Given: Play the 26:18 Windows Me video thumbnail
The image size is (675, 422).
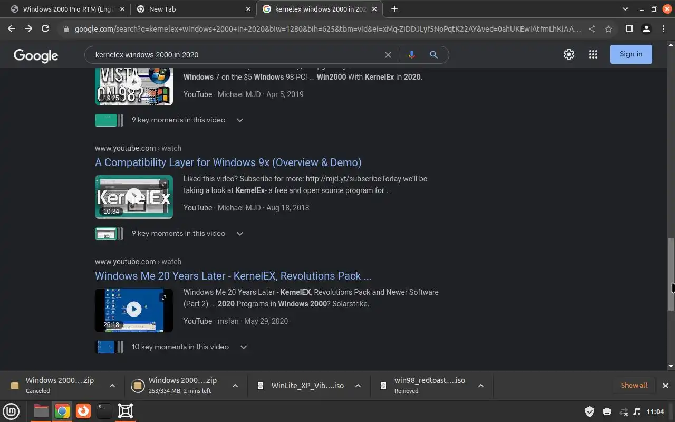Looking at the screenshot, I should tap(134, 310).
